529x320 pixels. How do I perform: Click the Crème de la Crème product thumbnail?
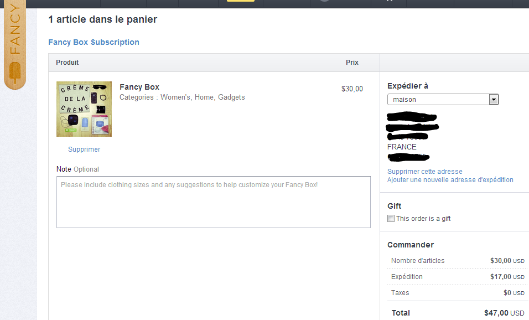click(84, 109)
